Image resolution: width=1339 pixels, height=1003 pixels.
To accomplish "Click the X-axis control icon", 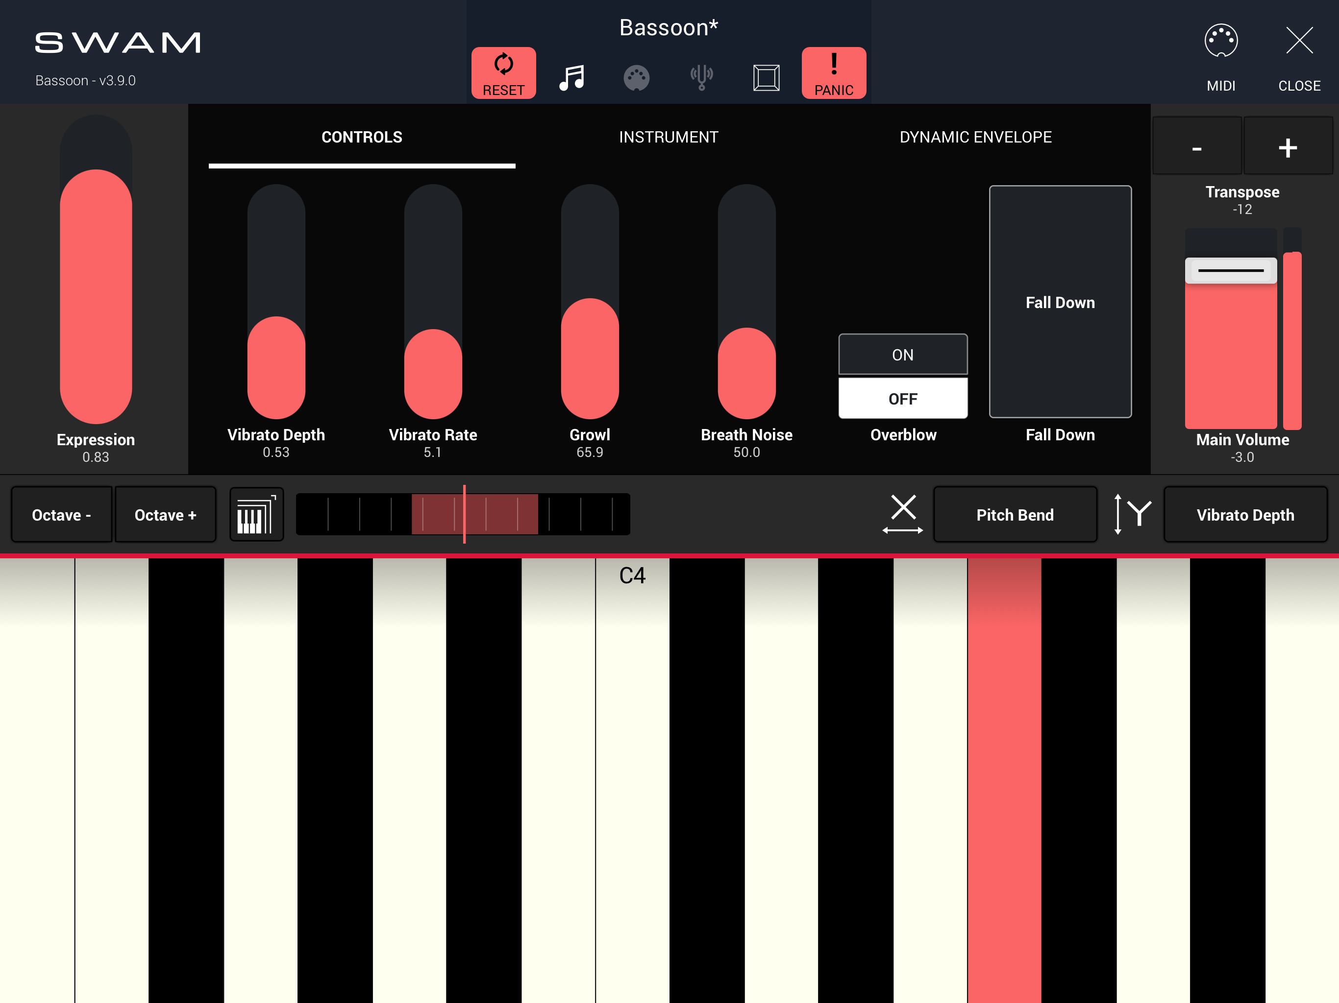I will point(903,514).
